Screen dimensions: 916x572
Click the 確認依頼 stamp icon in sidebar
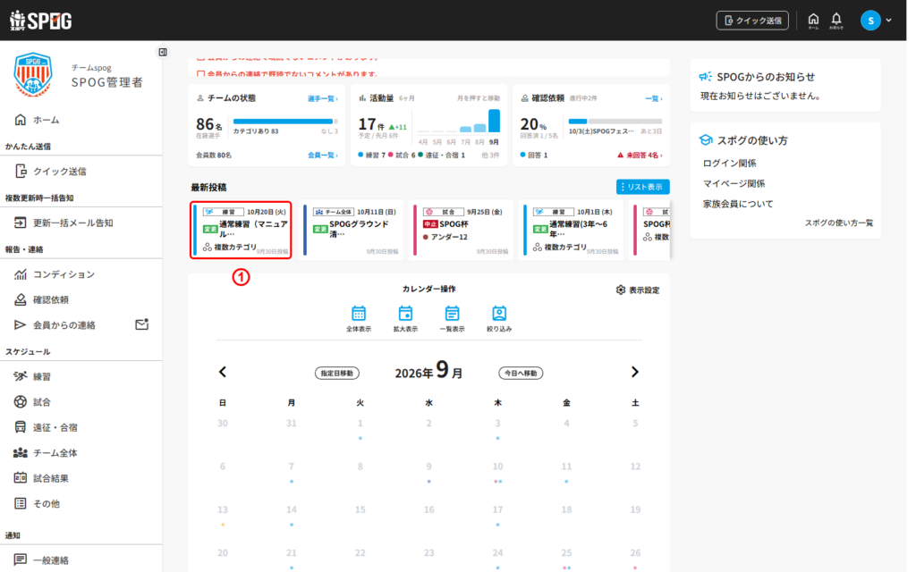click(x=21, y=299)
